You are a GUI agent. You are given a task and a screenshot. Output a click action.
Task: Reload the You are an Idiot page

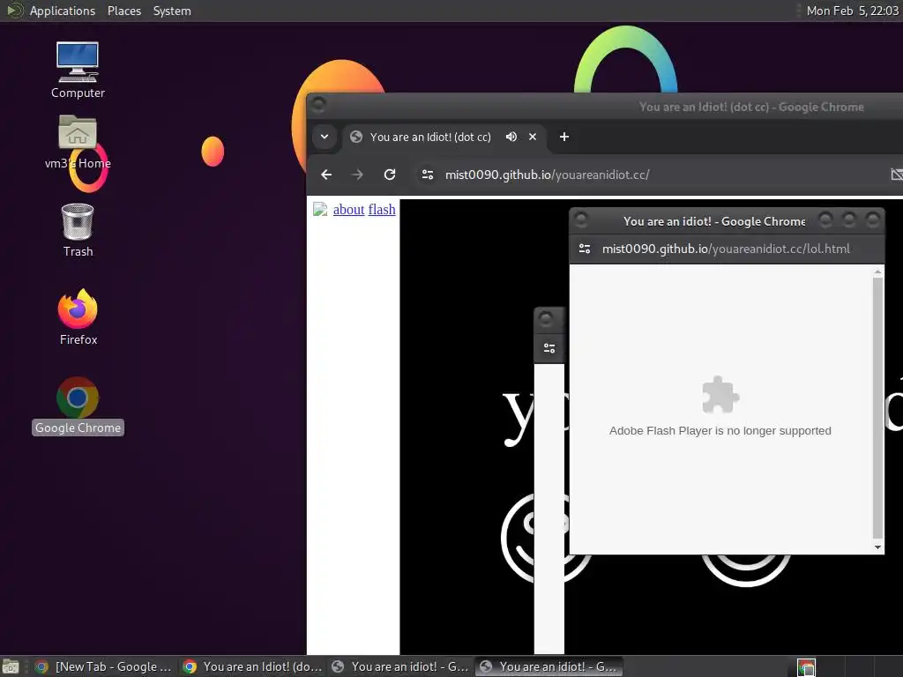pyautogui.click(x=390, y=175)
